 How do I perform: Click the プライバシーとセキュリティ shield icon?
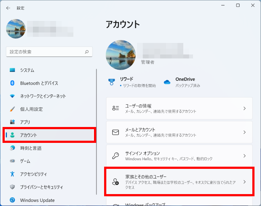(x=13, y=187)
